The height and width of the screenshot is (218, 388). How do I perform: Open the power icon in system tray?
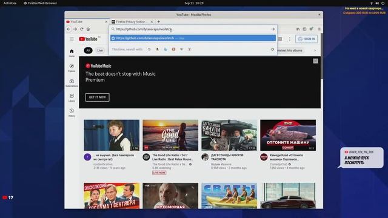pos(383,3)
